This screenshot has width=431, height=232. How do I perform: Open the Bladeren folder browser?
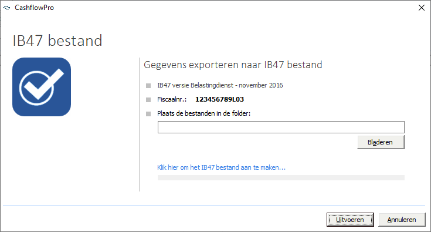click(x=381, y=142)
